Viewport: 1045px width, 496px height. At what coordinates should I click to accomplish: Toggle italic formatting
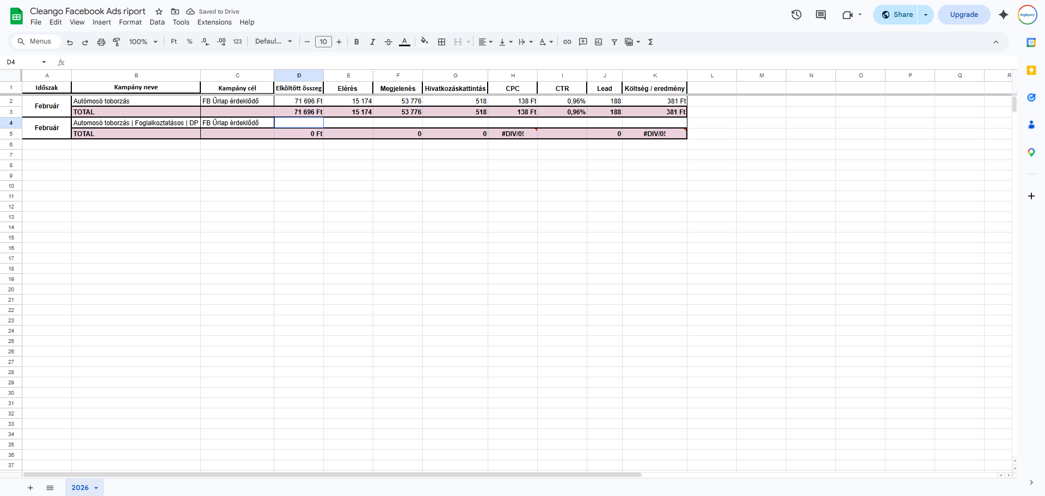point(372,42)
